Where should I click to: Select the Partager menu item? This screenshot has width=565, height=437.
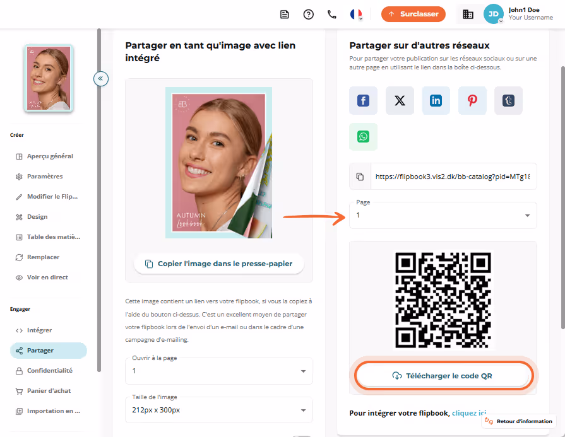point(48,351)
